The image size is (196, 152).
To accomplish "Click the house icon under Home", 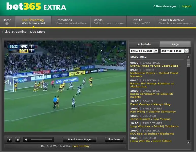I will click(x=7, y=24).
